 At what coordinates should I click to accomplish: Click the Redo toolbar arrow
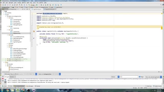[x=10, y=5]
